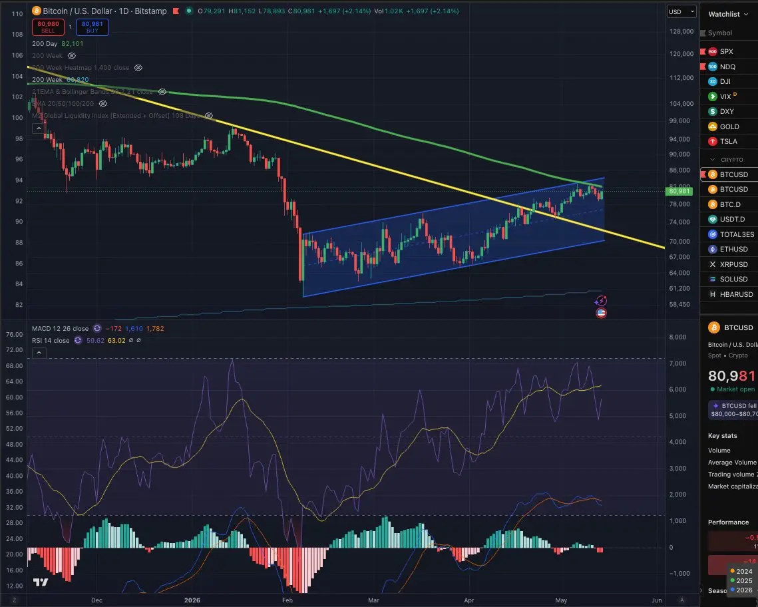Toggle the red flag on the SPX row

point(703,51)
